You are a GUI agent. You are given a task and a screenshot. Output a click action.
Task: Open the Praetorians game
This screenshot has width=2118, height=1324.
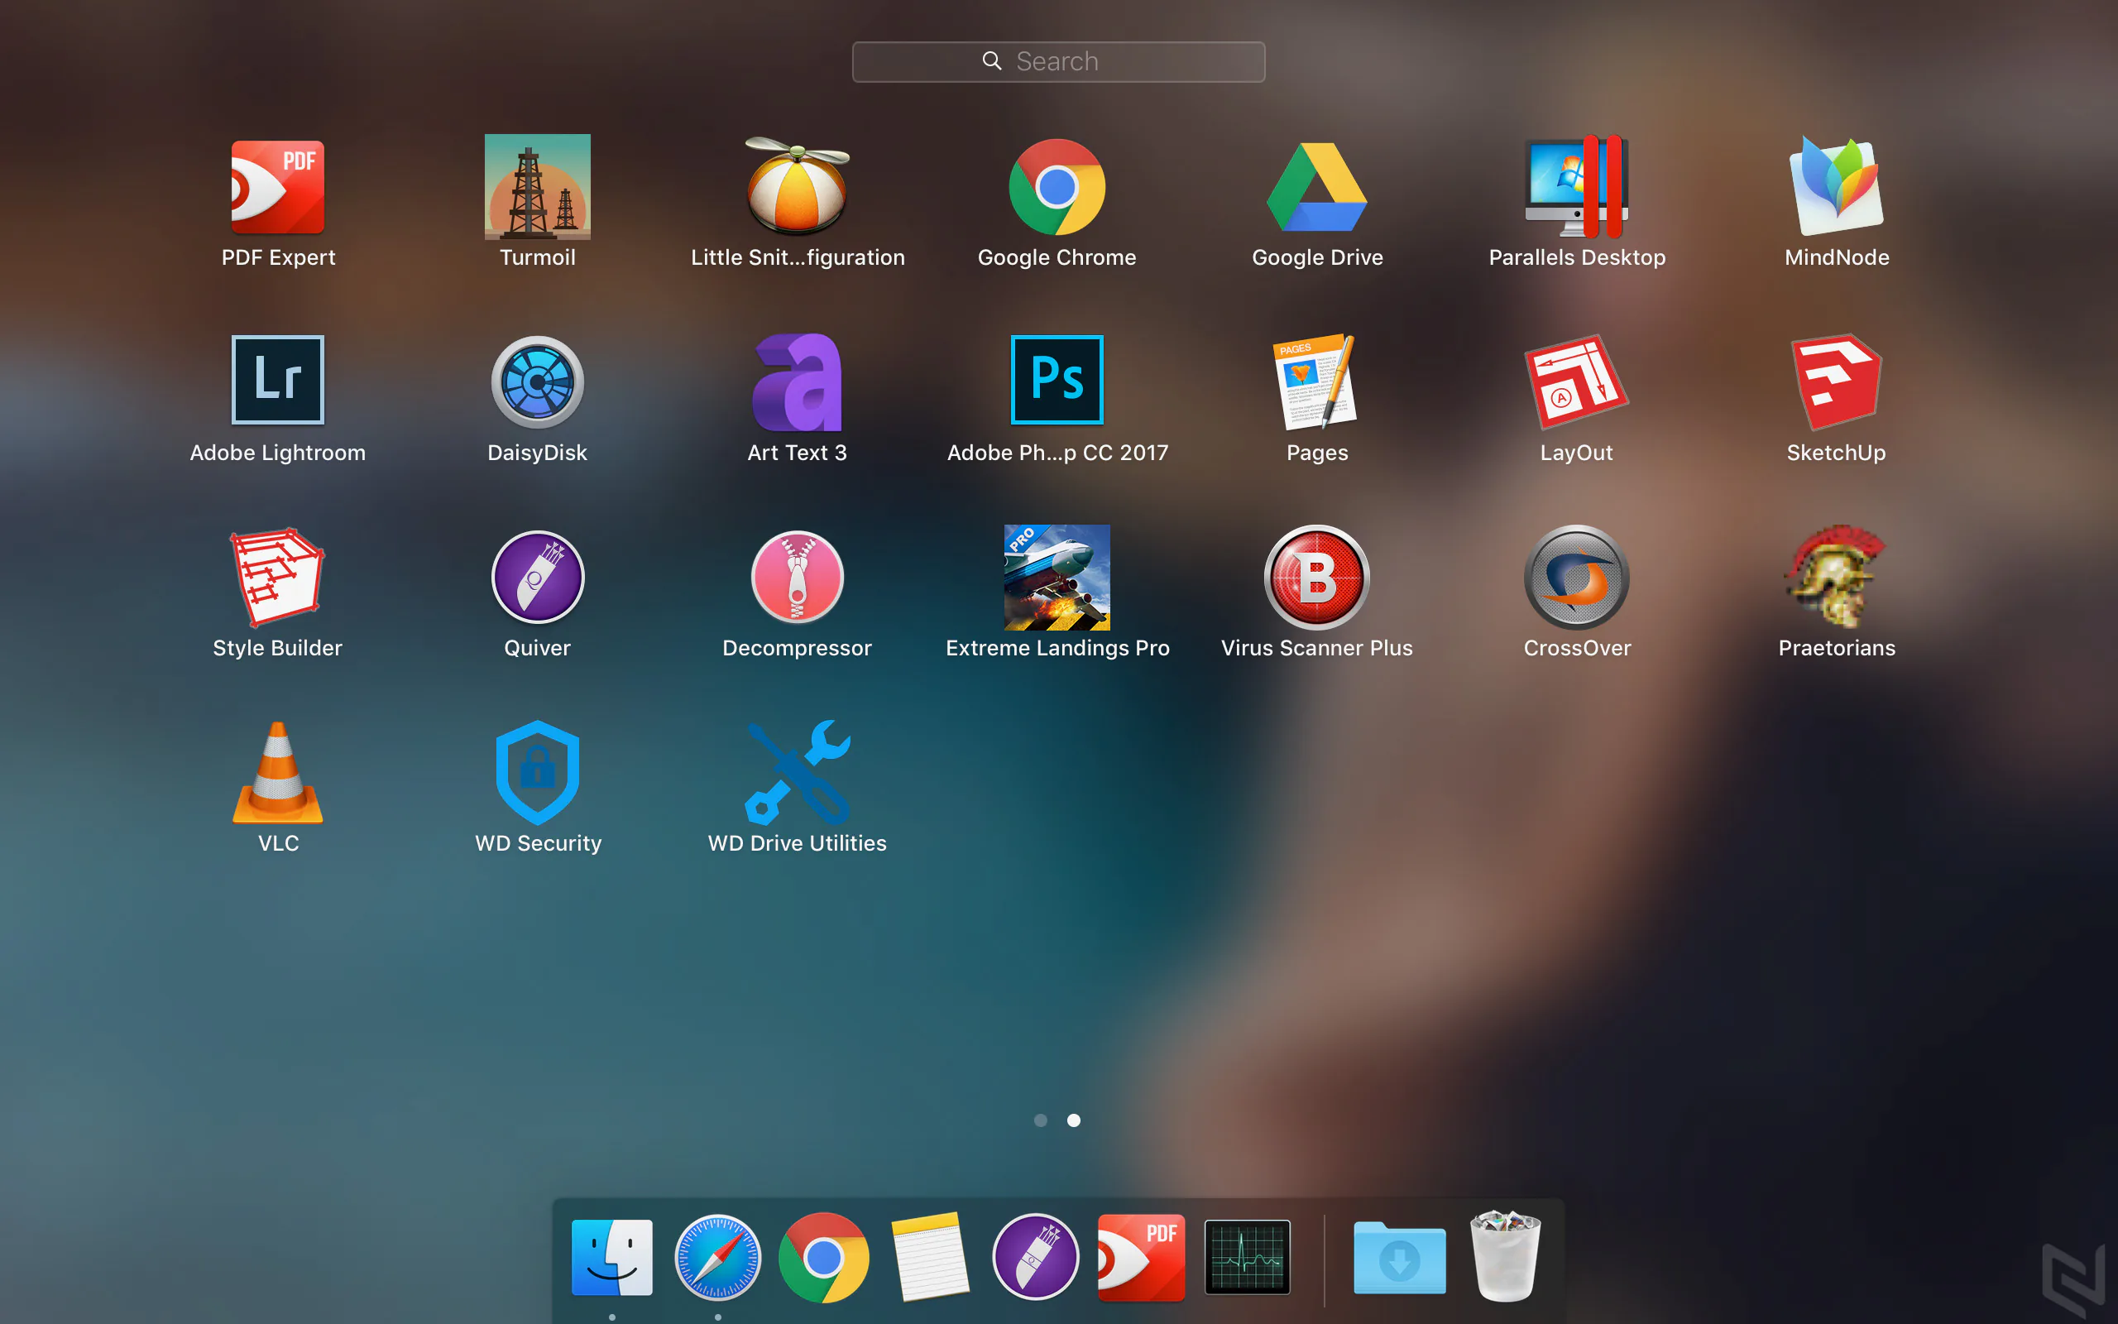click(x=1837, y=577)
